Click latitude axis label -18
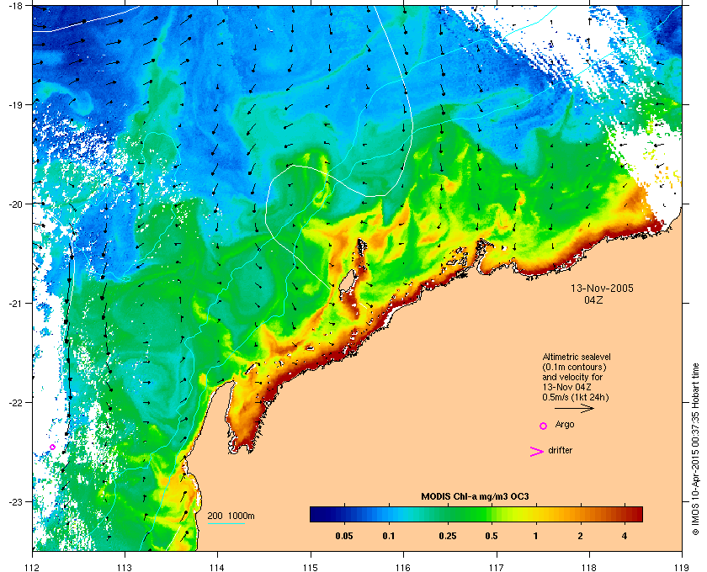 coord(16,6)
